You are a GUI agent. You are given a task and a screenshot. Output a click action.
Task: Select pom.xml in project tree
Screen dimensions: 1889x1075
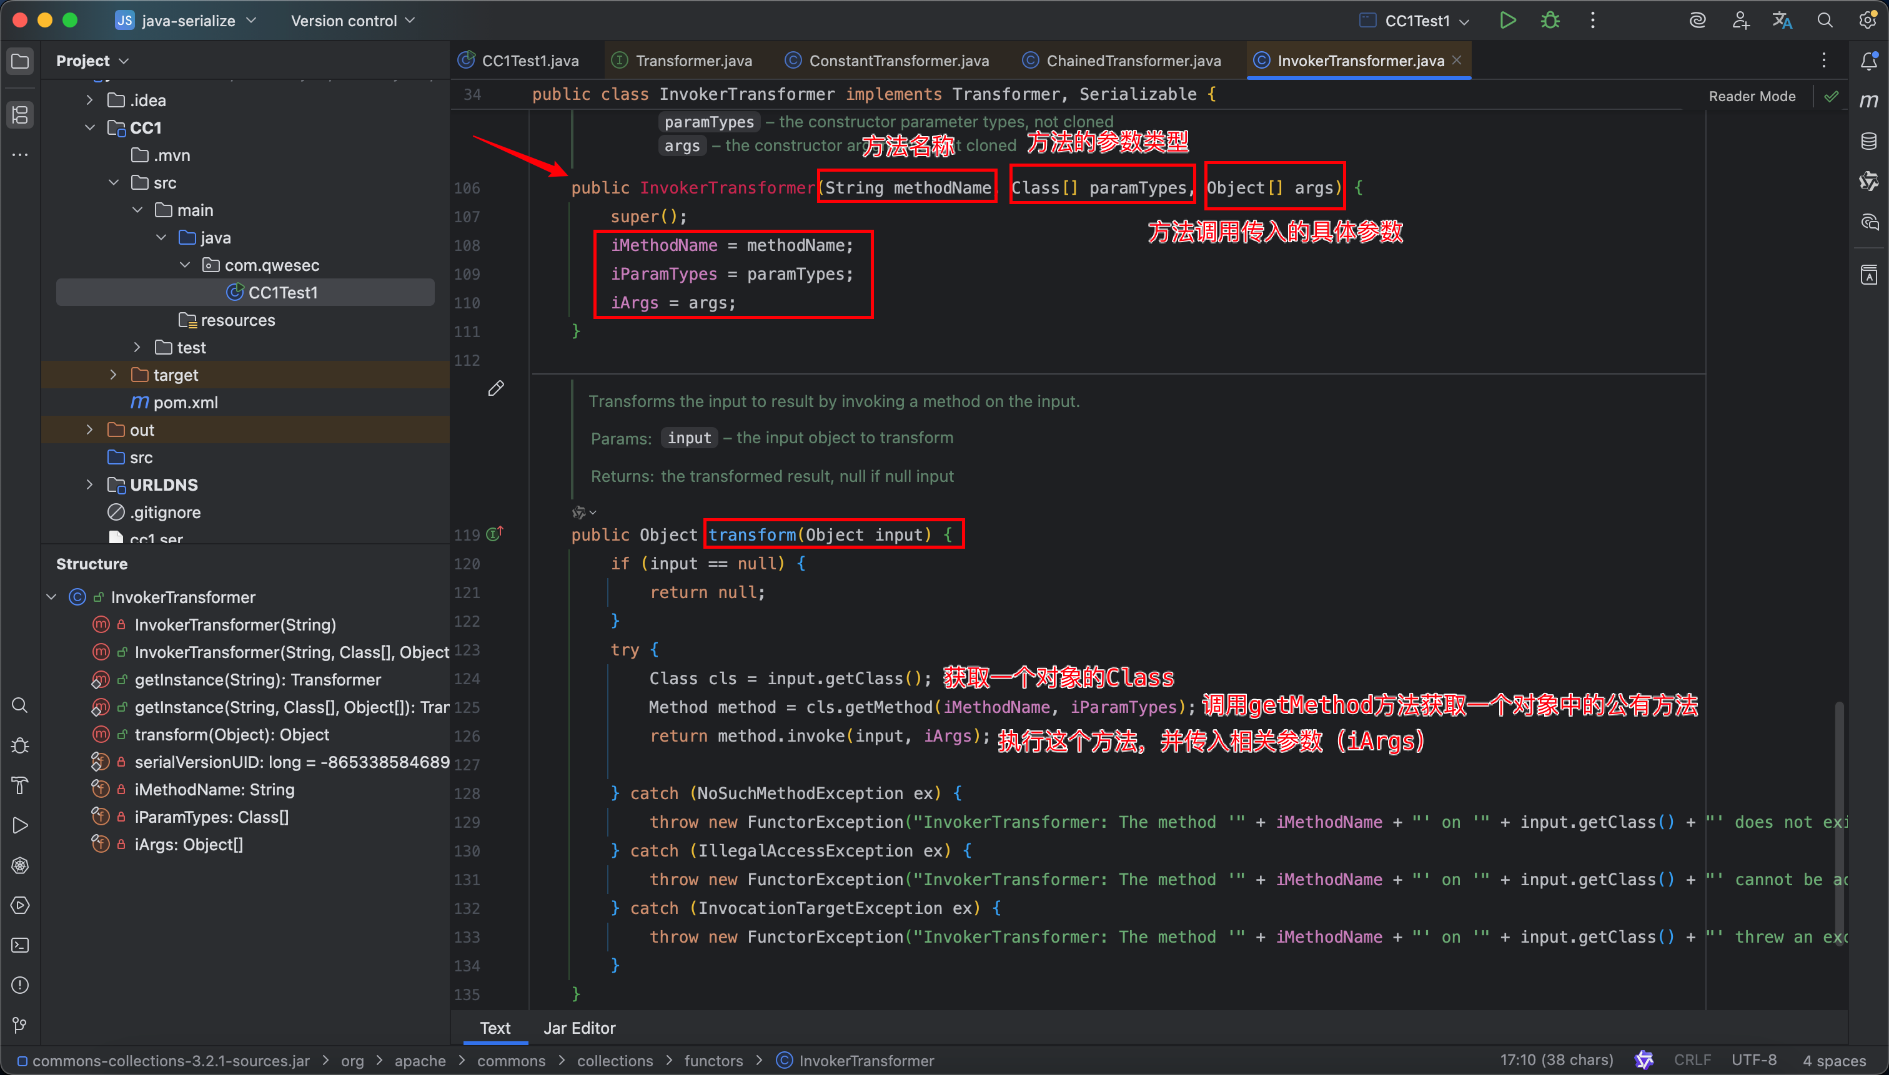pos(186,403)
